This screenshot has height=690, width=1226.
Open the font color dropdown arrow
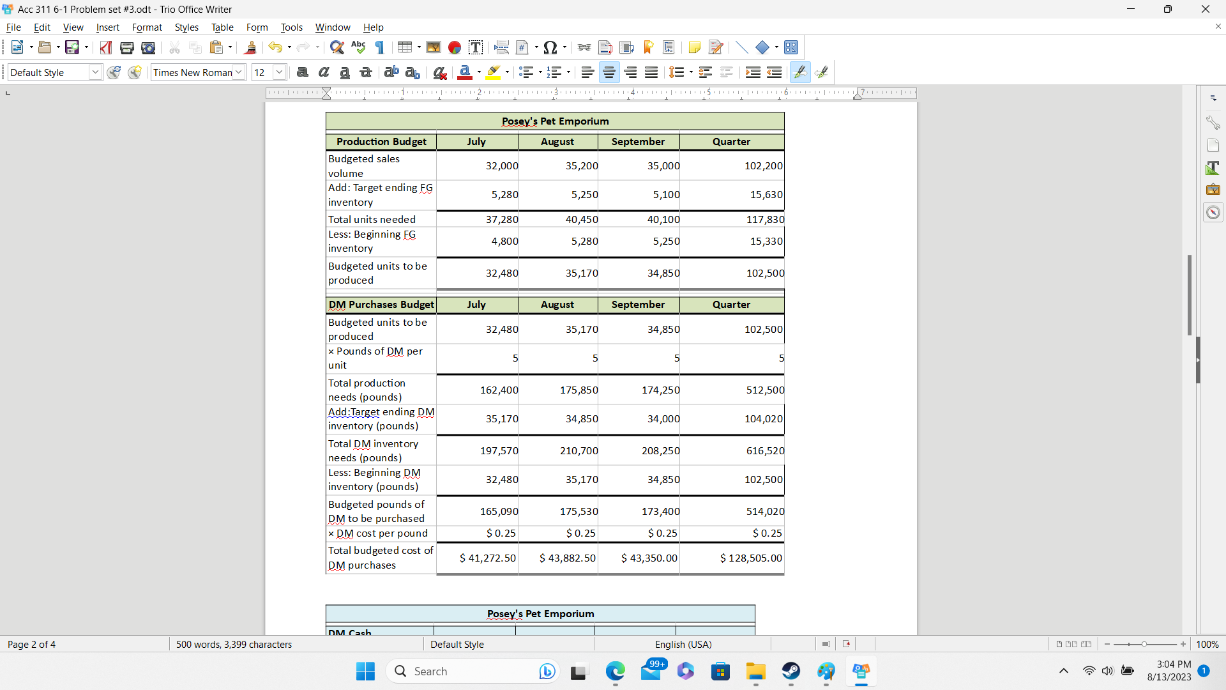tap(479, 72)
